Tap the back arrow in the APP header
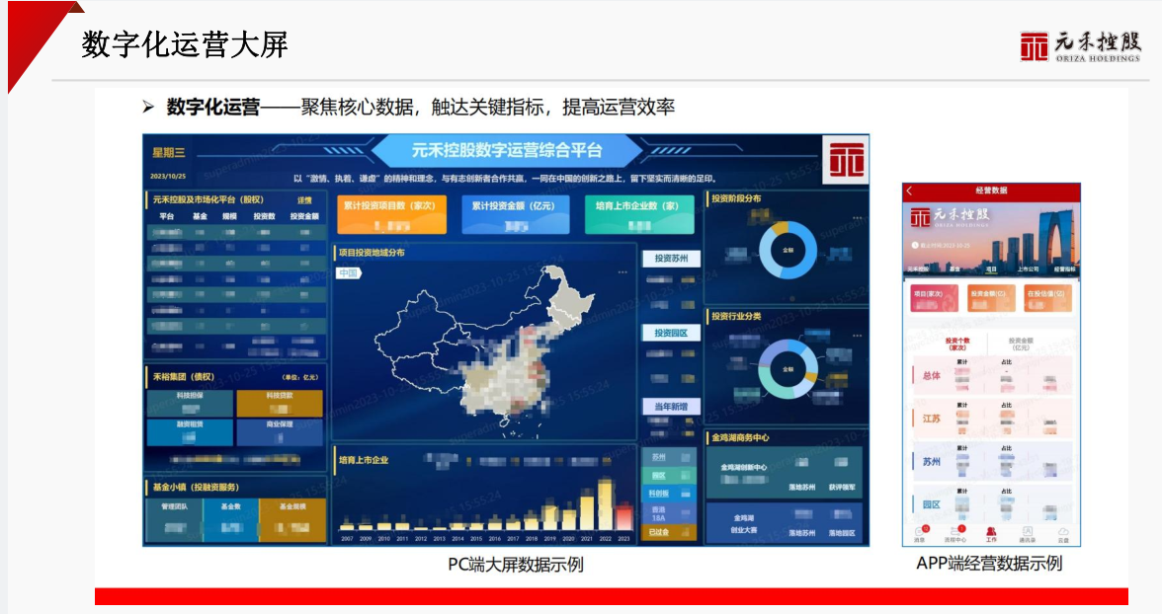This screenshot has width=1162, height=614. click(x=910, y=192)
